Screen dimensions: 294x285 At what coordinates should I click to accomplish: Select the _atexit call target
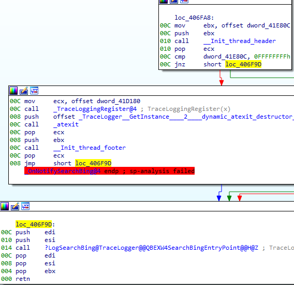(x=66, y=124)
